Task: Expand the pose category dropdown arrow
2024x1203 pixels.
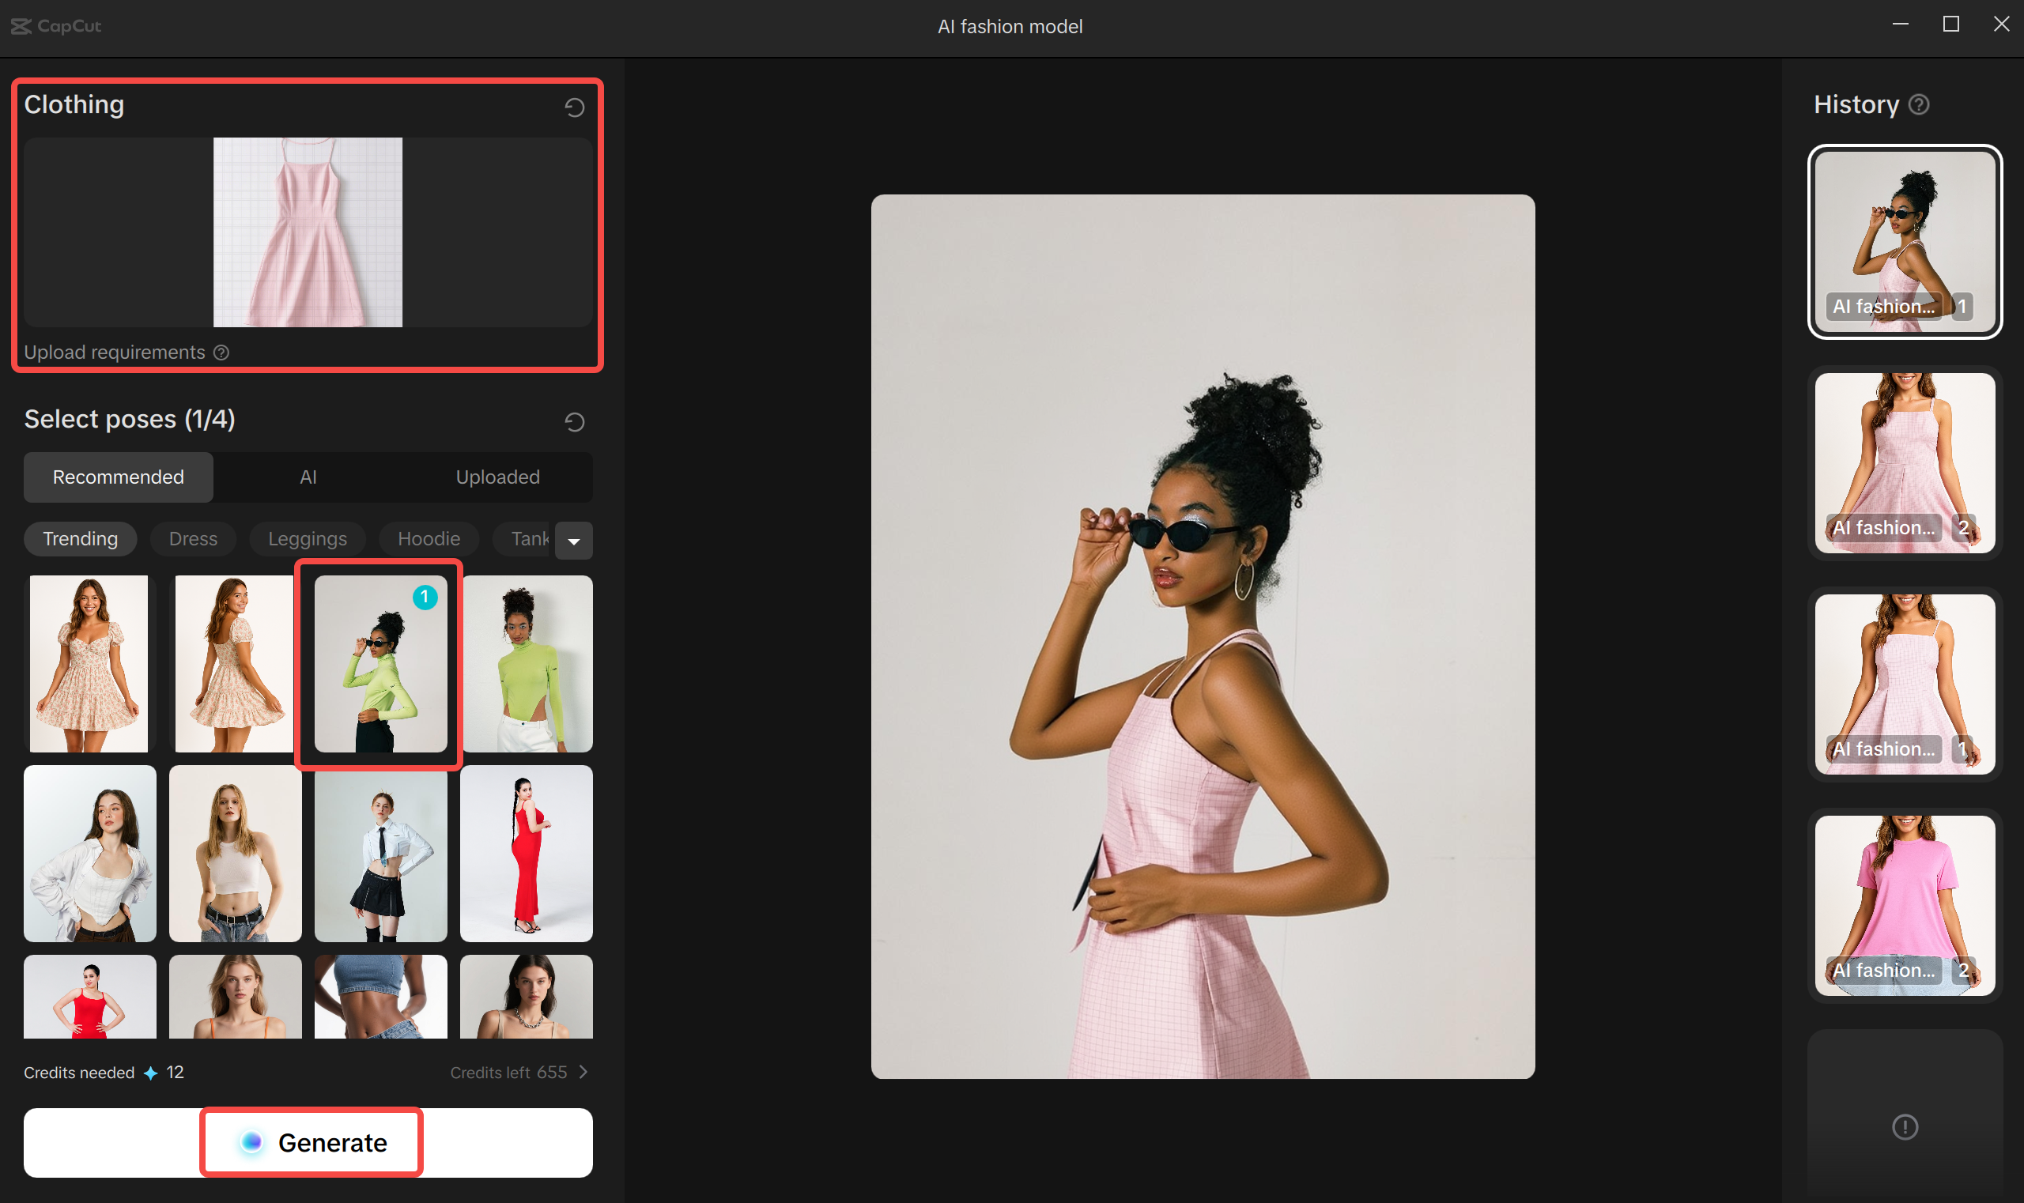Action: (574, 541)
